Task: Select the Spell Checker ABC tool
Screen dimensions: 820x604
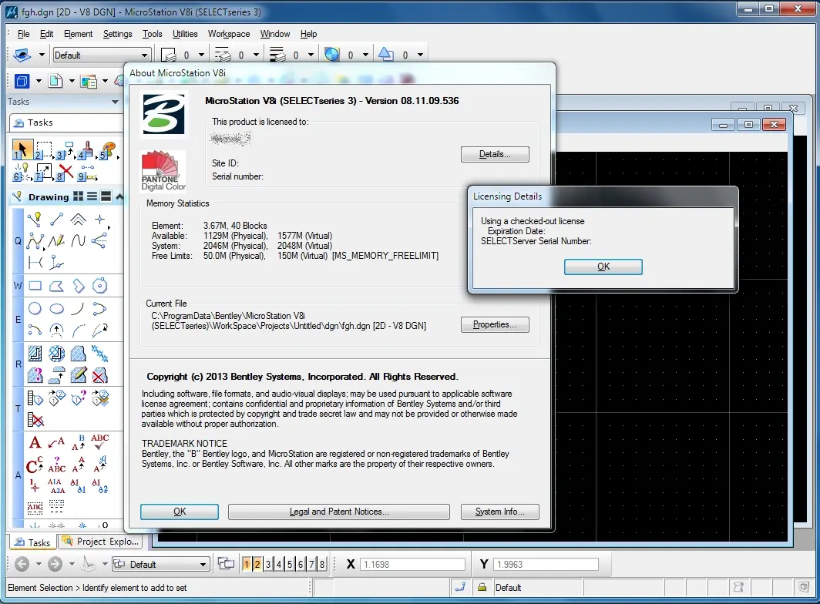Action: [99, 442]
